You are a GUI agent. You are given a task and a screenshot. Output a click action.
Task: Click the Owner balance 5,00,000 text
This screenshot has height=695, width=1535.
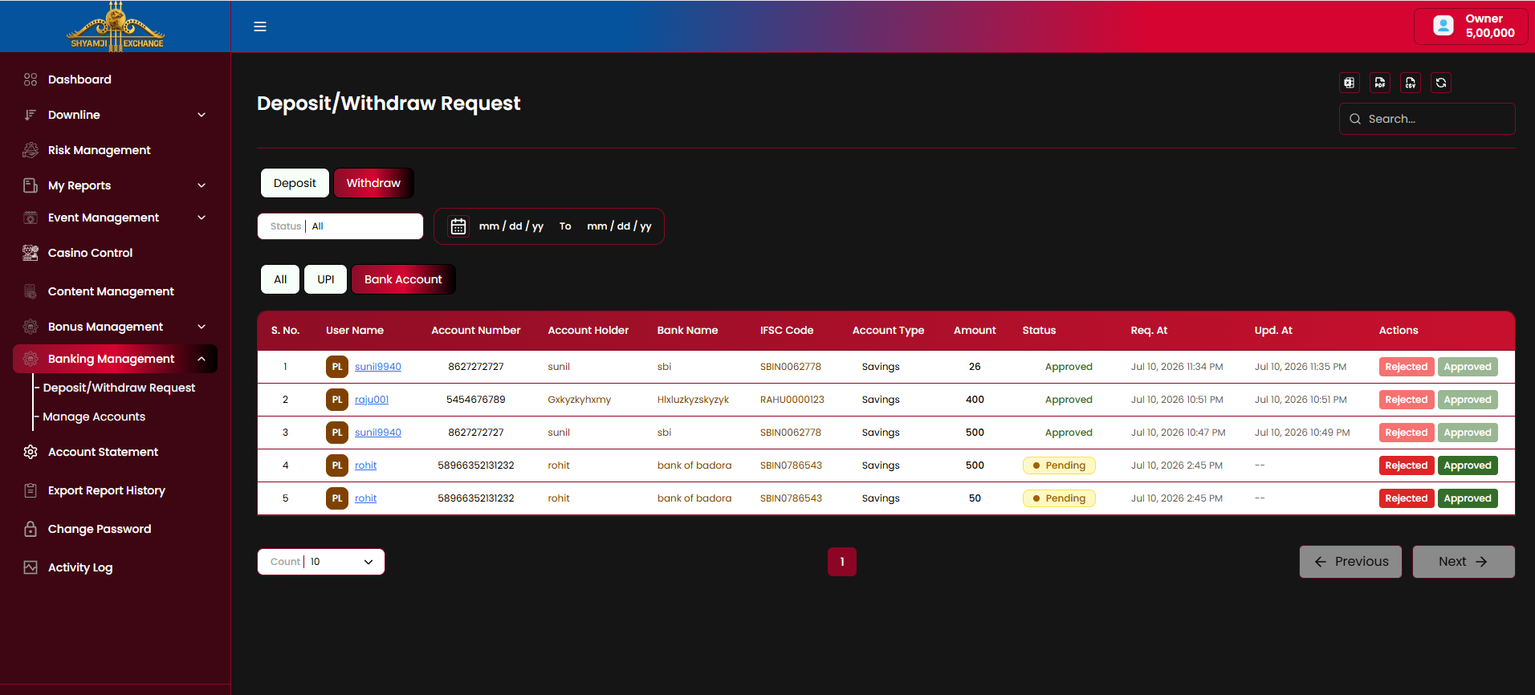click(x=1490, y=33)
